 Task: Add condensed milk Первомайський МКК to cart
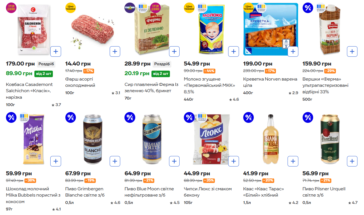tap(234, 52)
